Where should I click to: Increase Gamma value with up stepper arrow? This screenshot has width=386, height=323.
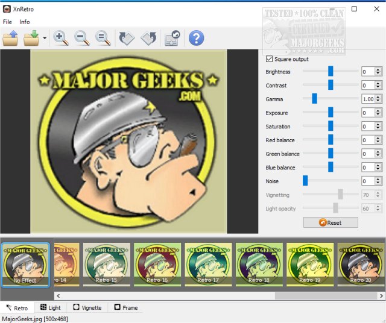click(378, 96)
